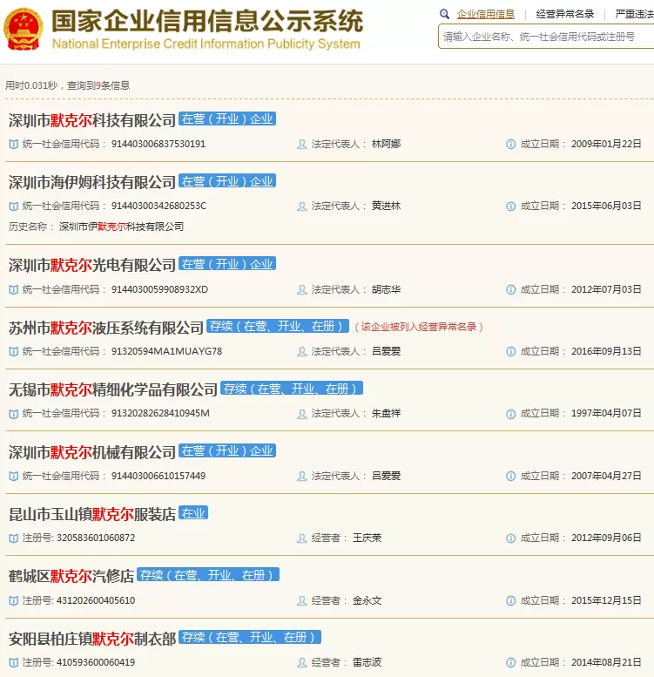Click operator name 雷志波
Viewport: 654px width, 677px height.
(367, 662)
